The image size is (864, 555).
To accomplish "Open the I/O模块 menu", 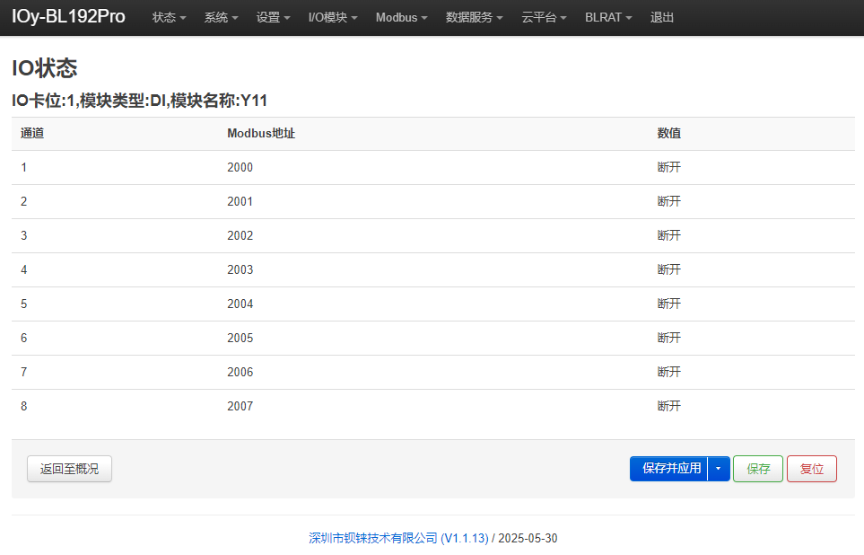I will 333,17.
